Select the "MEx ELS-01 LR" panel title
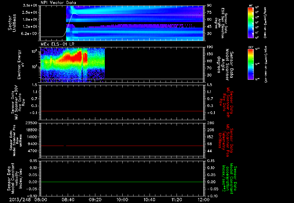This screenshot has width=294, height=203. pyautogui.click(x=57, y=44)
